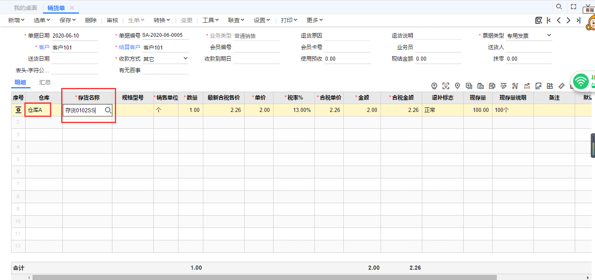Viewport: 595px width, 280px height.
Task: Open the 新增 dropdown menu
Action: coord(17,20)
